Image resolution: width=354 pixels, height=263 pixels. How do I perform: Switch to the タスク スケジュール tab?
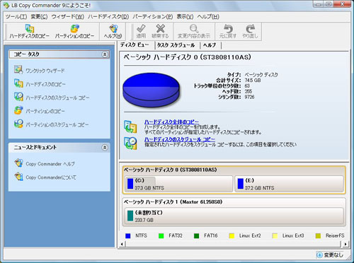(x=176, y=45)
